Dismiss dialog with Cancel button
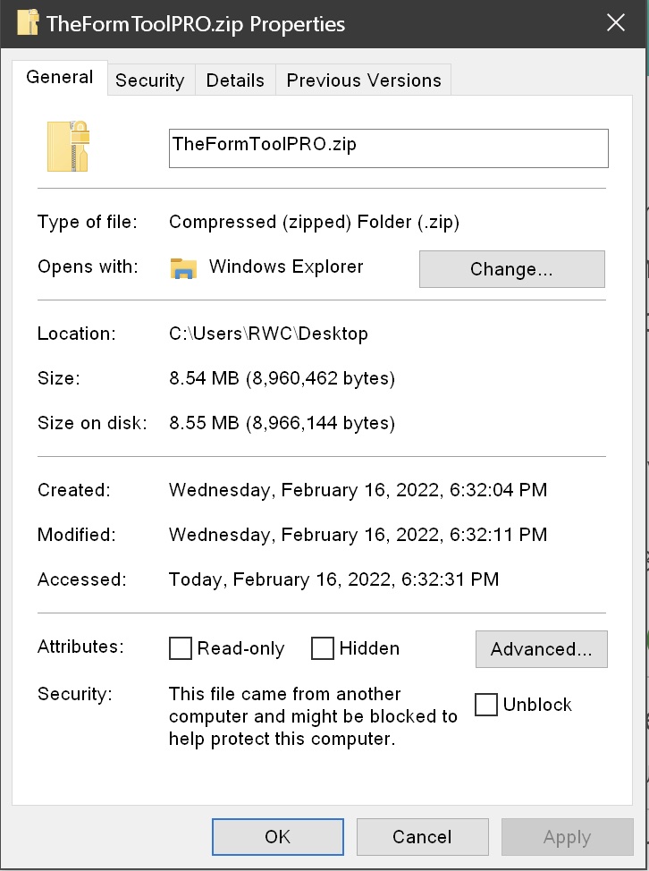The height and width of the screenshot is (871, 649). [x=423, y=836]
